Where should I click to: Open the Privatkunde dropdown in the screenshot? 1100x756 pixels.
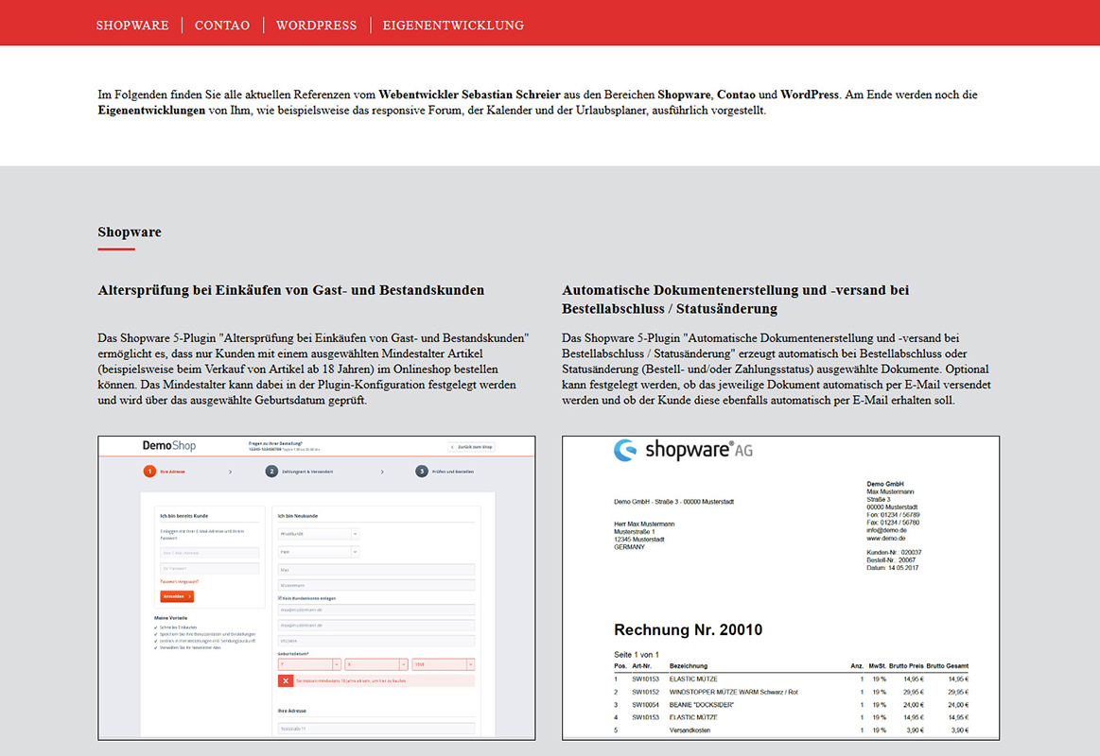coord(319,534)
